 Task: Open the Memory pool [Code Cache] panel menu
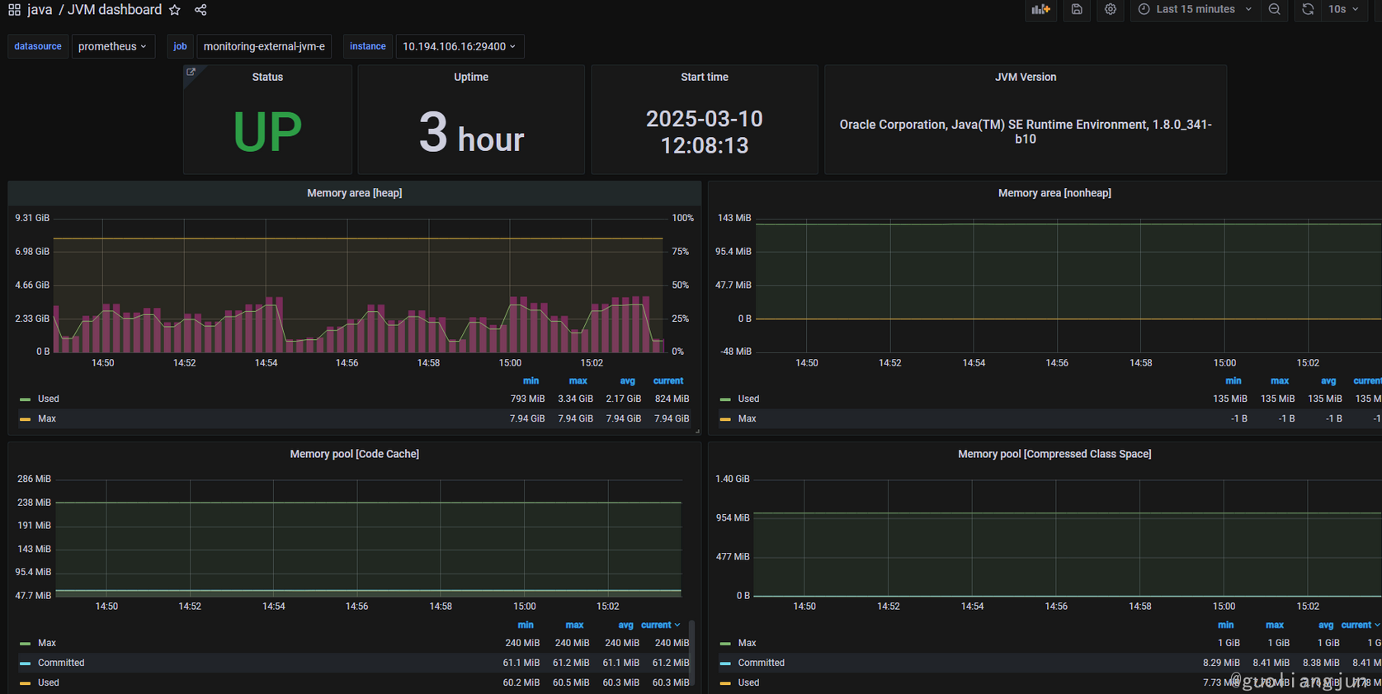pos(354,454)
